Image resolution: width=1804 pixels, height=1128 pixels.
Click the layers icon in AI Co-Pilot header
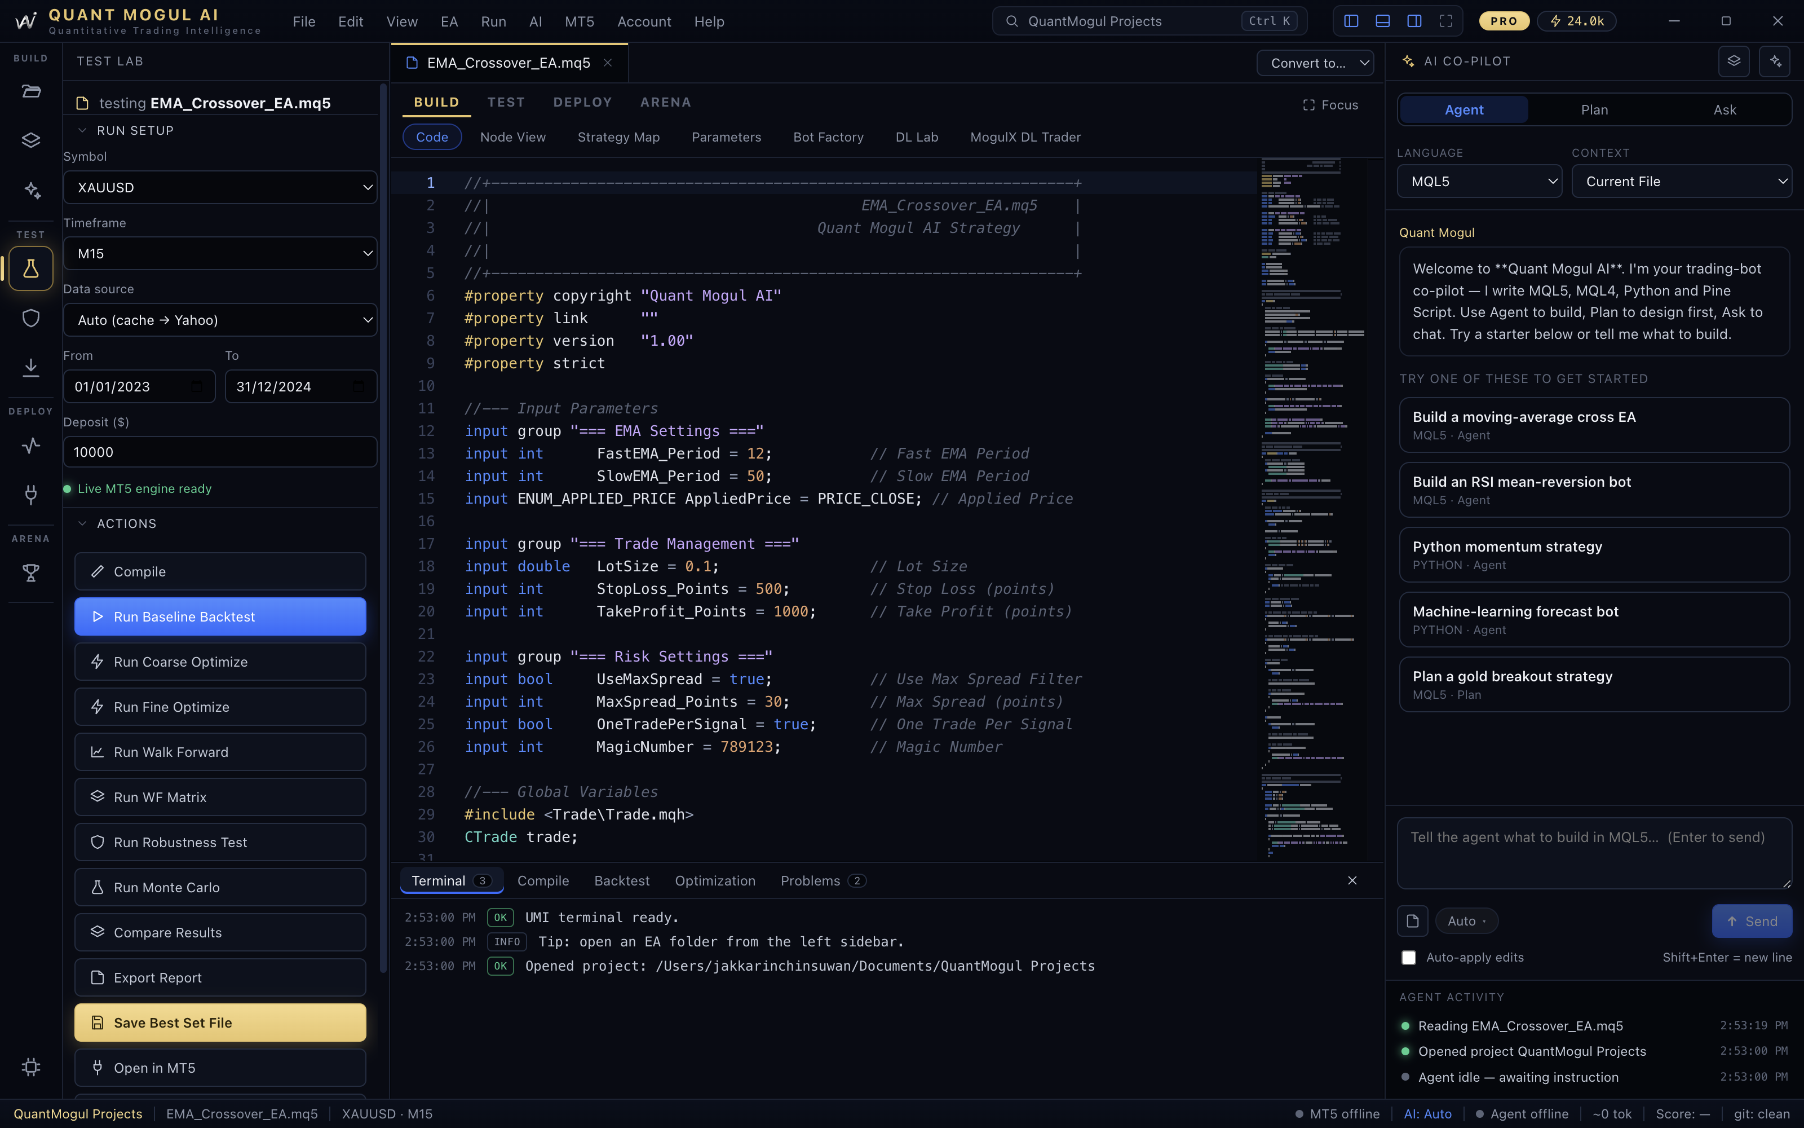click(x=1734, y=61)
